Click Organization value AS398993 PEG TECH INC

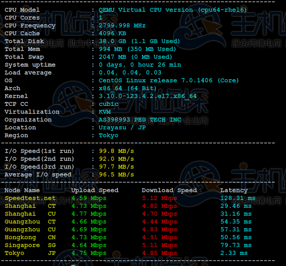tap(140, 119)
